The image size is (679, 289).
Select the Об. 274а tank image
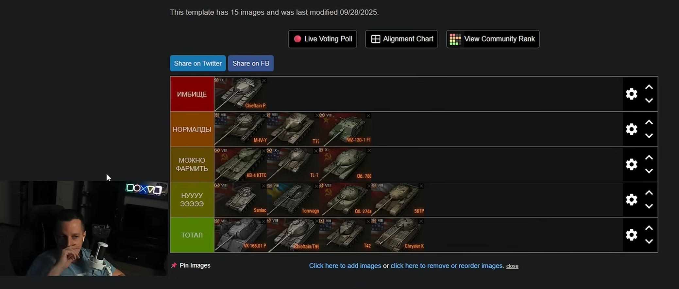345,200
